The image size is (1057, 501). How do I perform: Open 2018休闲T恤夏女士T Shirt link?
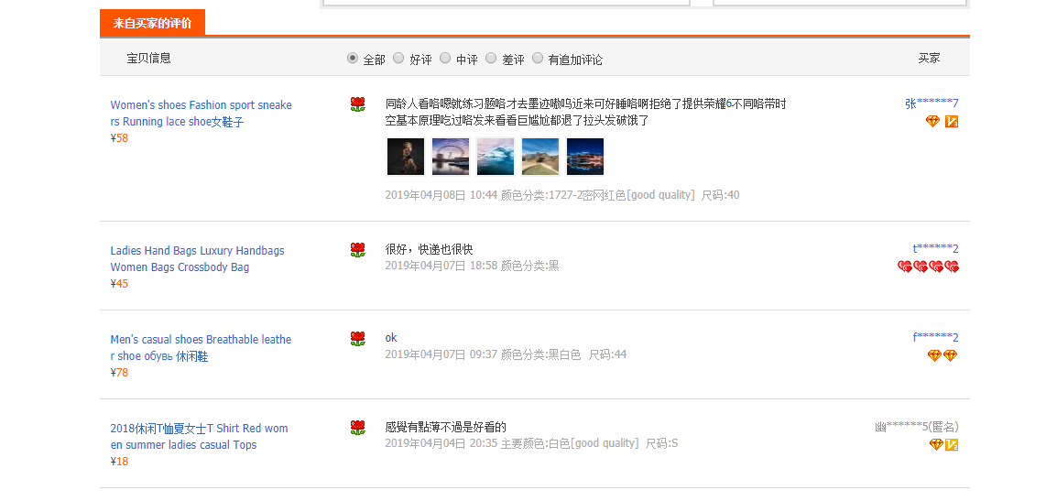pos(199,436)
